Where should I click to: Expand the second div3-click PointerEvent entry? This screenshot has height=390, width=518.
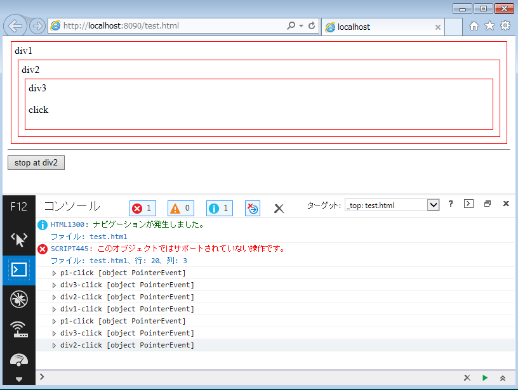click(54, 334)
